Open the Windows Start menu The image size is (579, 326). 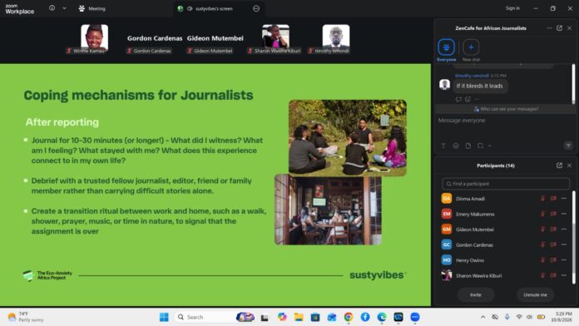(x=164, y=317)
